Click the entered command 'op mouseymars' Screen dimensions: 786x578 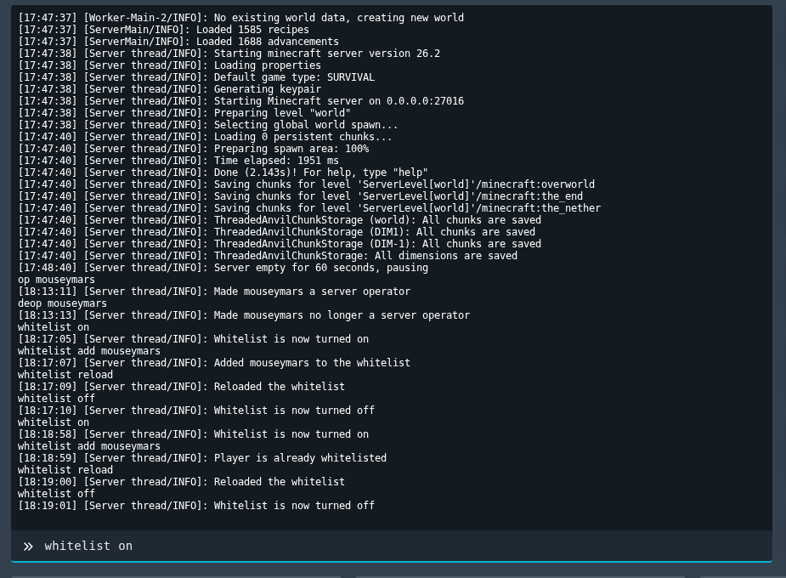point(56,280)
